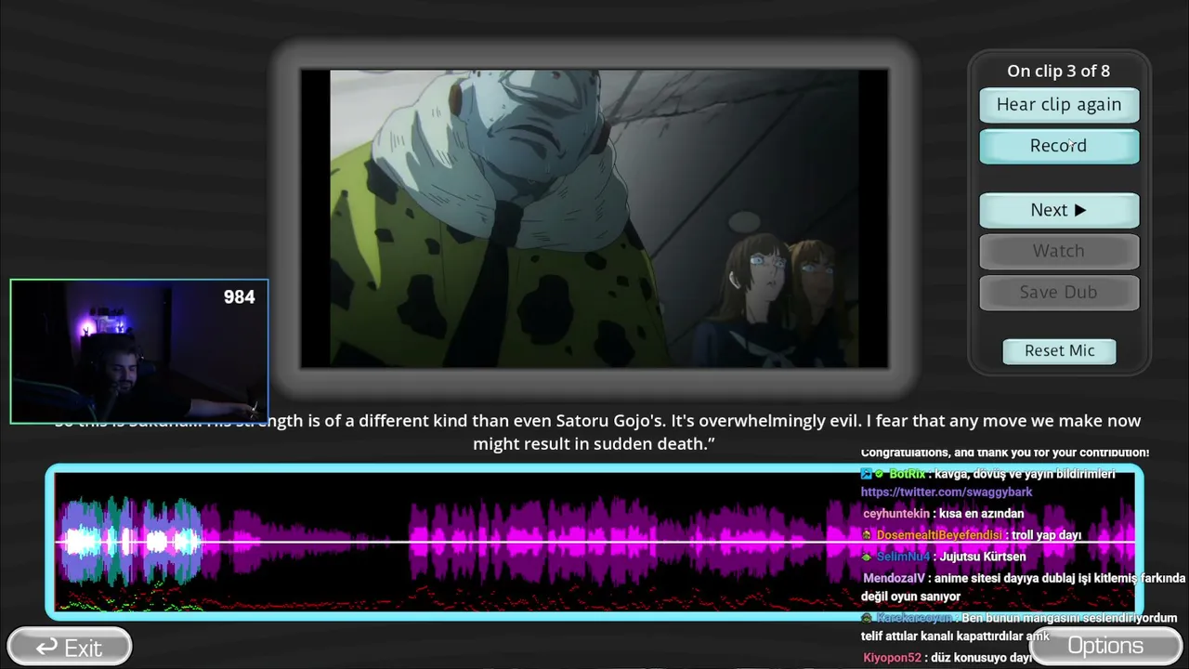Select SelimNu4's "Jujutsu Kürtsen" message
Image resolution: width=1189 pixels, height=669 pixels.
click(x=944, y=557)
